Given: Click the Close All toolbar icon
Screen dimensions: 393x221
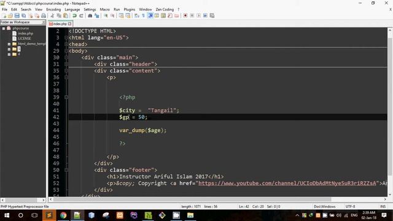Looking at the screenshot, I should [x=37, y=15].
